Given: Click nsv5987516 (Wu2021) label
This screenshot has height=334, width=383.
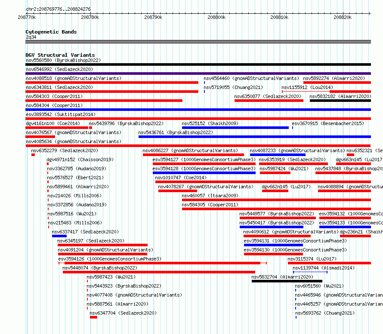Looking at the screenshot, I should coord(72,214).
